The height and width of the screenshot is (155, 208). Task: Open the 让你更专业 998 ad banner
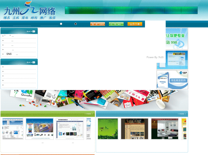click(x=177, y=39)
